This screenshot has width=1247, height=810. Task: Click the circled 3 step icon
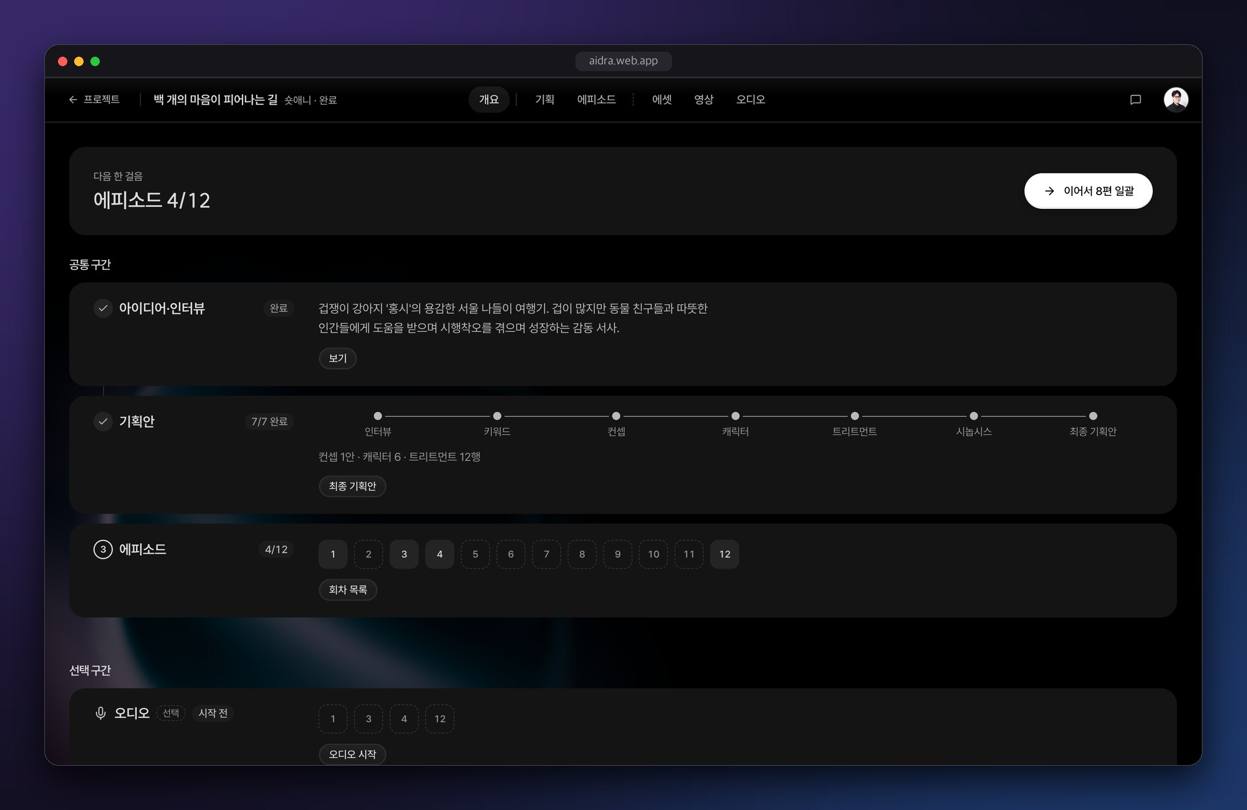point(103,549)
